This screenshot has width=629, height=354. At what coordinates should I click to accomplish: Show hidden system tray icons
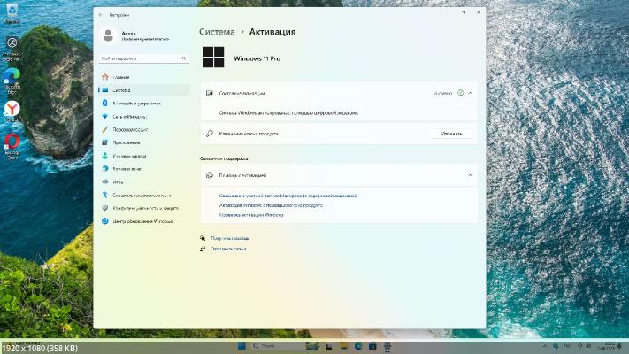(x=544, y=346)
